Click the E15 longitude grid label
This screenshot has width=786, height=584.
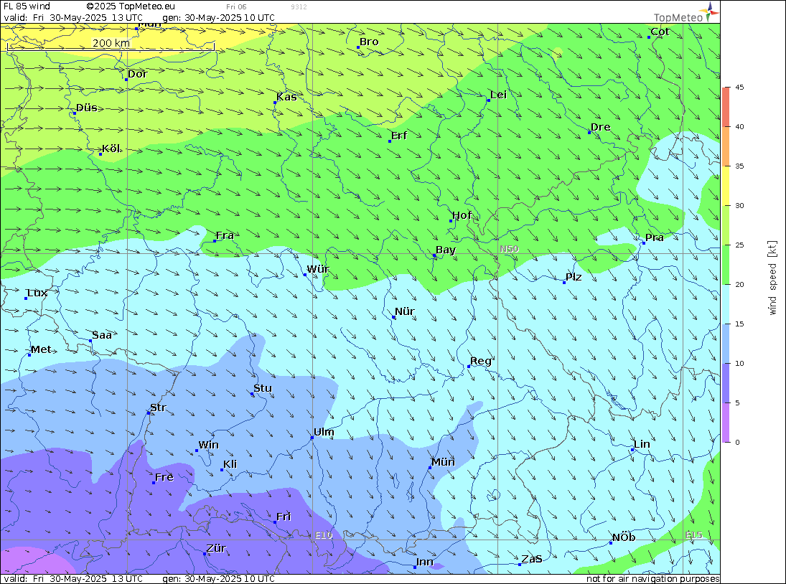[693, 535]
